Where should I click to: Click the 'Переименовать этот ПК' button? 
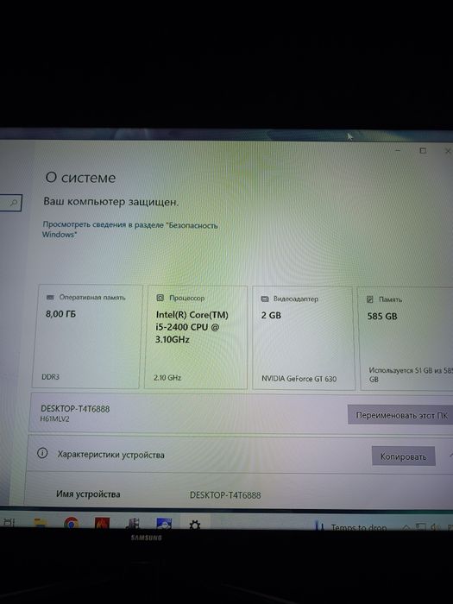pos(400,415)
